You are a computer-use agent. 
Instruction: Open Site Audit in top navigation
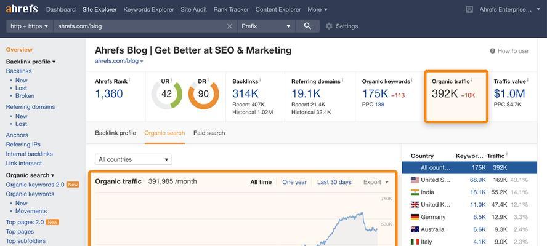(193, 9)
